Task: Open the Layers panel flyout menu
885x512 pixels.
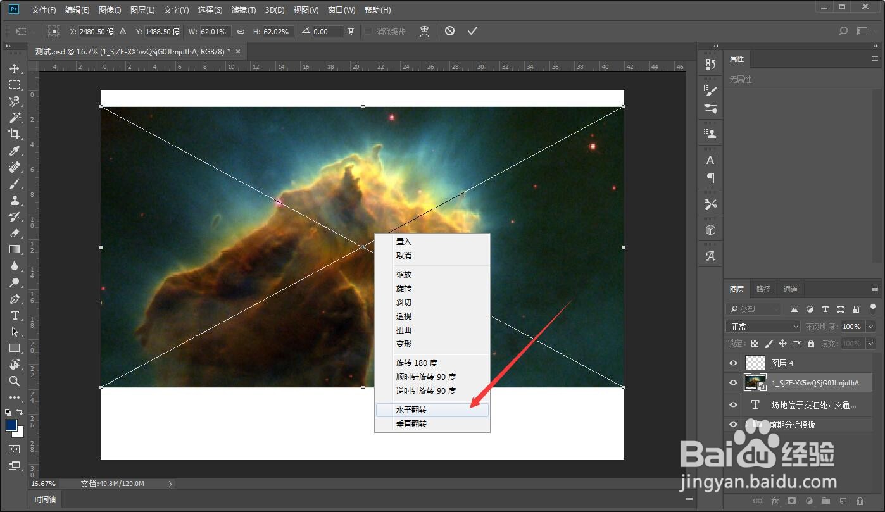Action: (874, 289)
